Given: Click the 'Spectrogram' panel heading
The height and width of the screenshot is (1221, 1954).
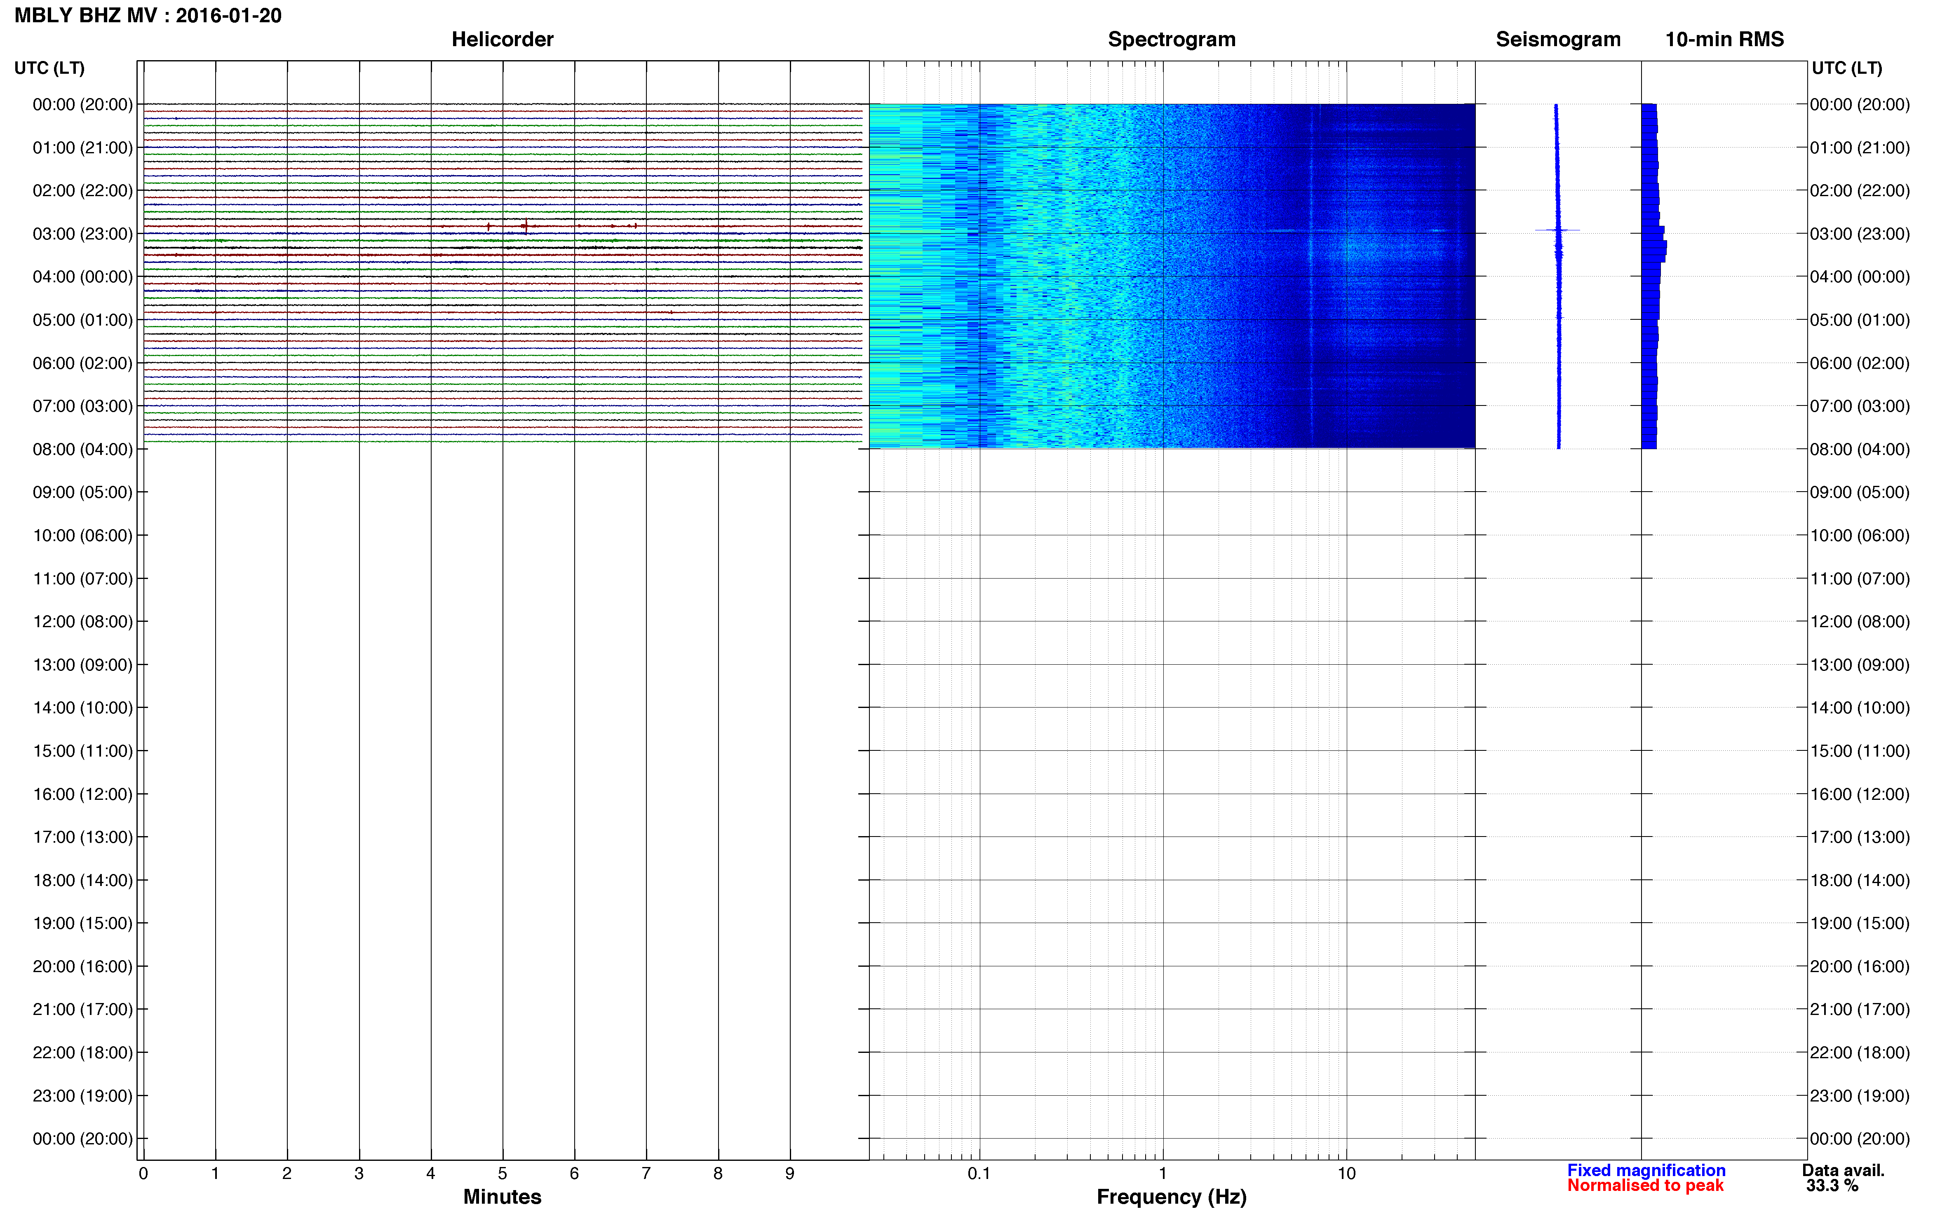Looking at the screenshot, I should point(1171,40).
